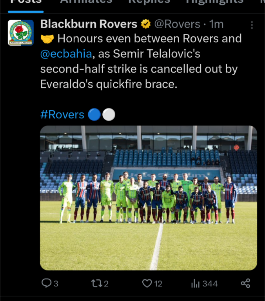Click the gold verified badge

[146, 24]
